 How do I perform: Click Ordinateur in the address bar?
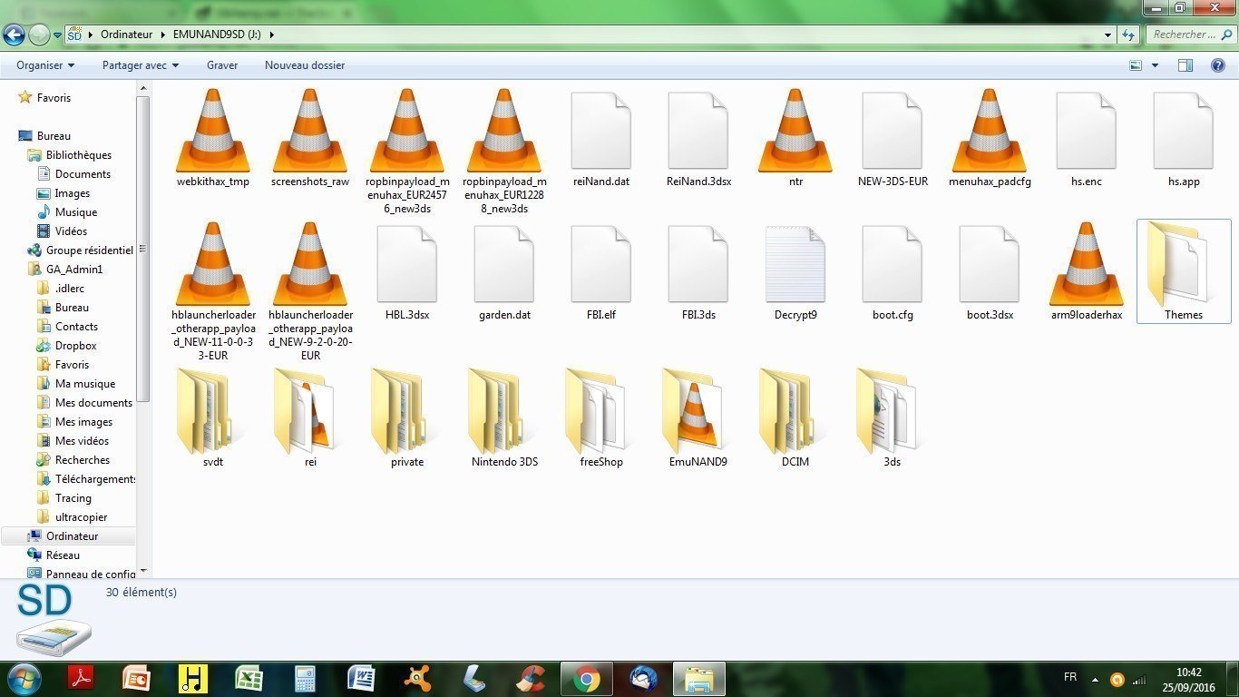coord(127,34)
